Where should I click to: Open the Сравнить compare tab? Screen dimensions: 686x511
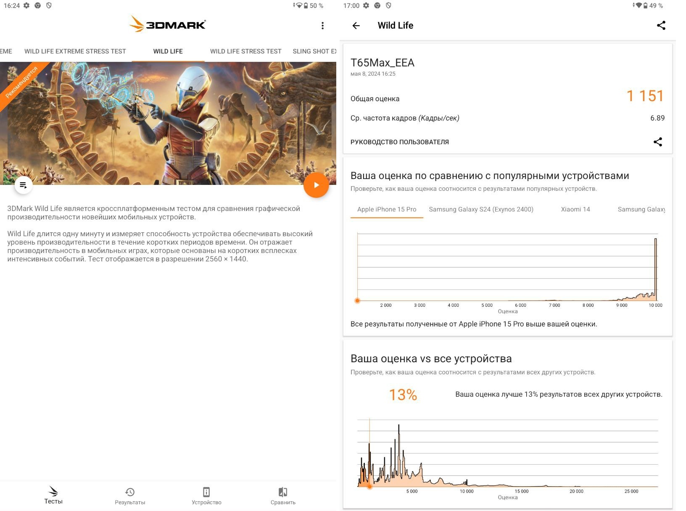[283, 496]
